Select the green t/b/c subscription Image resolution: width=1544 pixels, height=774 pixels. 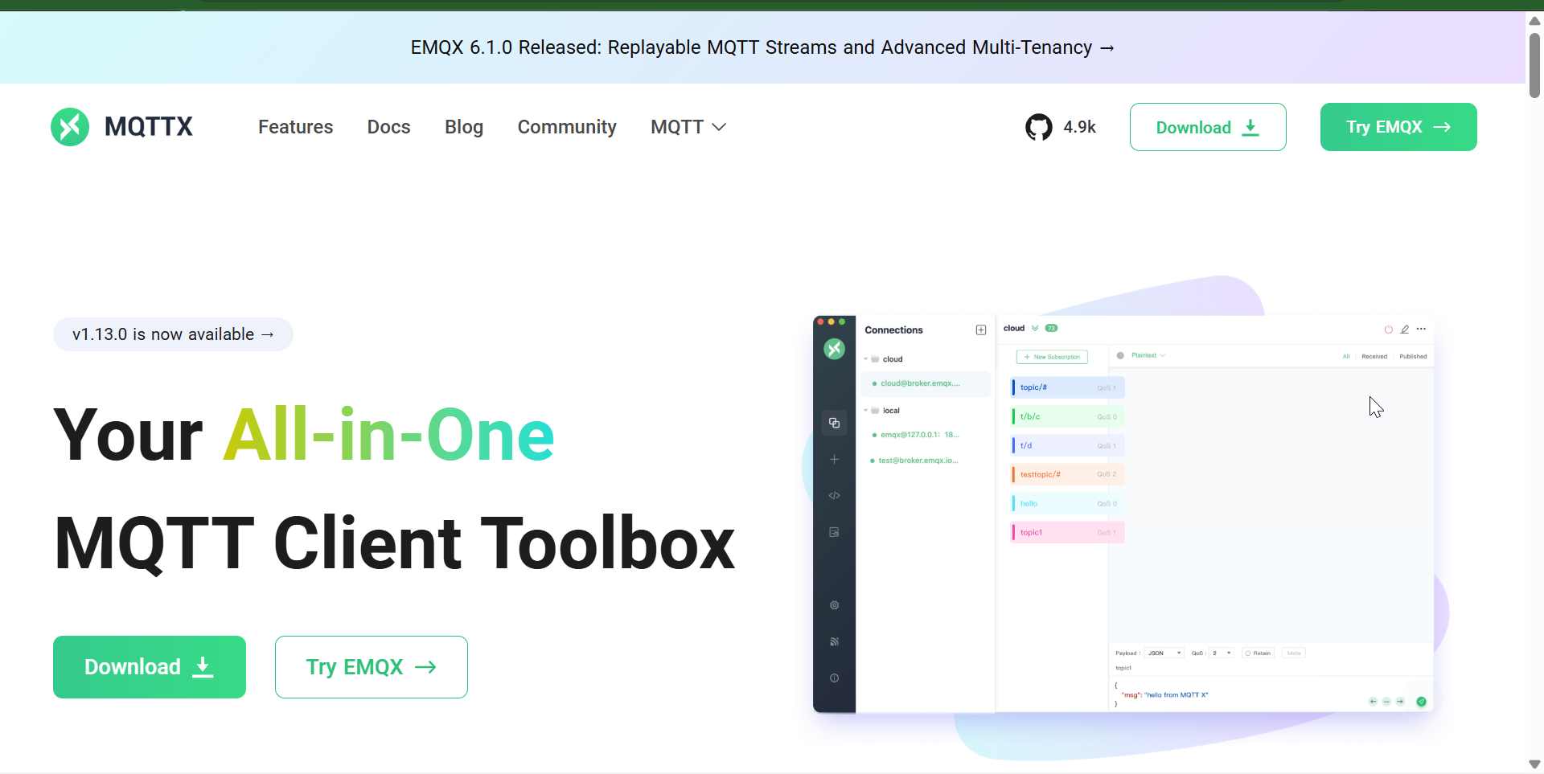click(1066, 416)
